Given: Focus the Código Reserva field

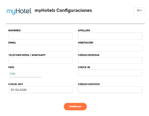Looking at the screenshot, I should coord(110,61).
